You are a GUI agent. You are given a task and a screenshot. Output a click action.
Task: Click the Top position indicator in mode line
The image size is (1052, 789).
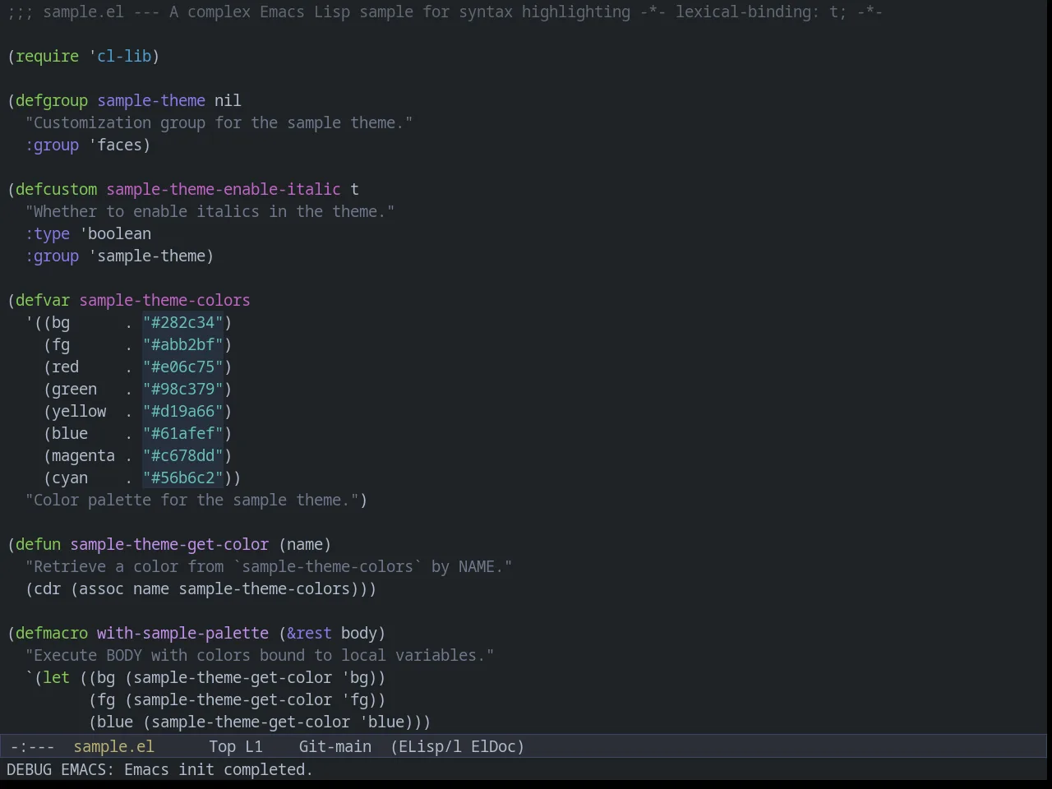[222, 746]
